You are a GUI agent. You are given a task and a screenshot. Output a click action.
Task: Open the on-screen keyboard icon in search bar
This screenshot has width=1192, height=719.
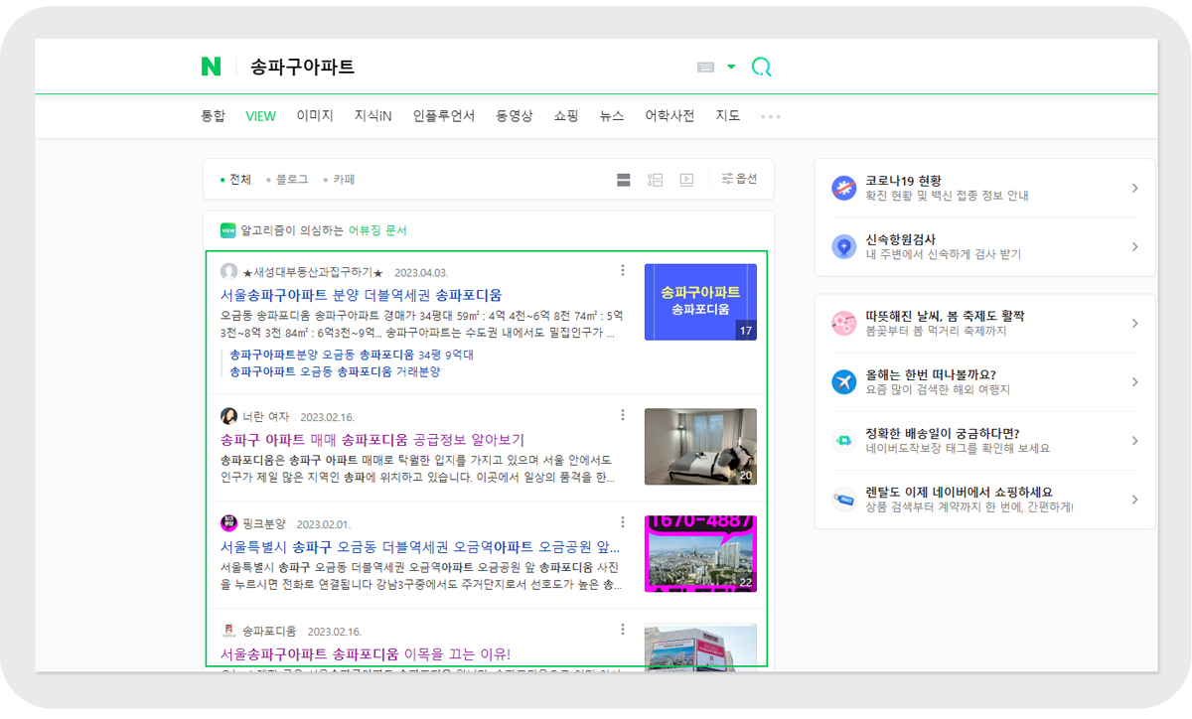click(706, 68)
